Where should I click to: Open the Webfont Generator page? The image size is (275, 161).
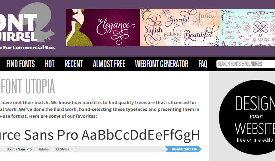(x=162, y=64)
